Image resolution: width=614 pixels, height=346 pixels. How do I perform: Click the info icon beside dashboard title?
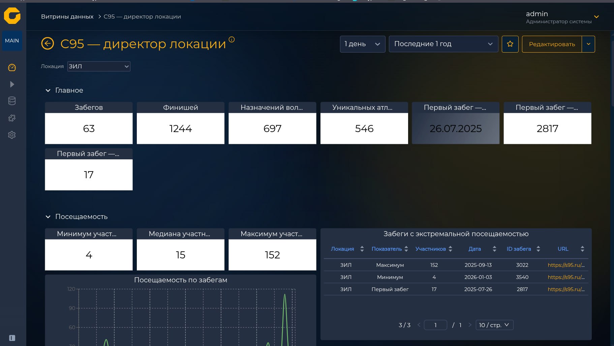232,39
